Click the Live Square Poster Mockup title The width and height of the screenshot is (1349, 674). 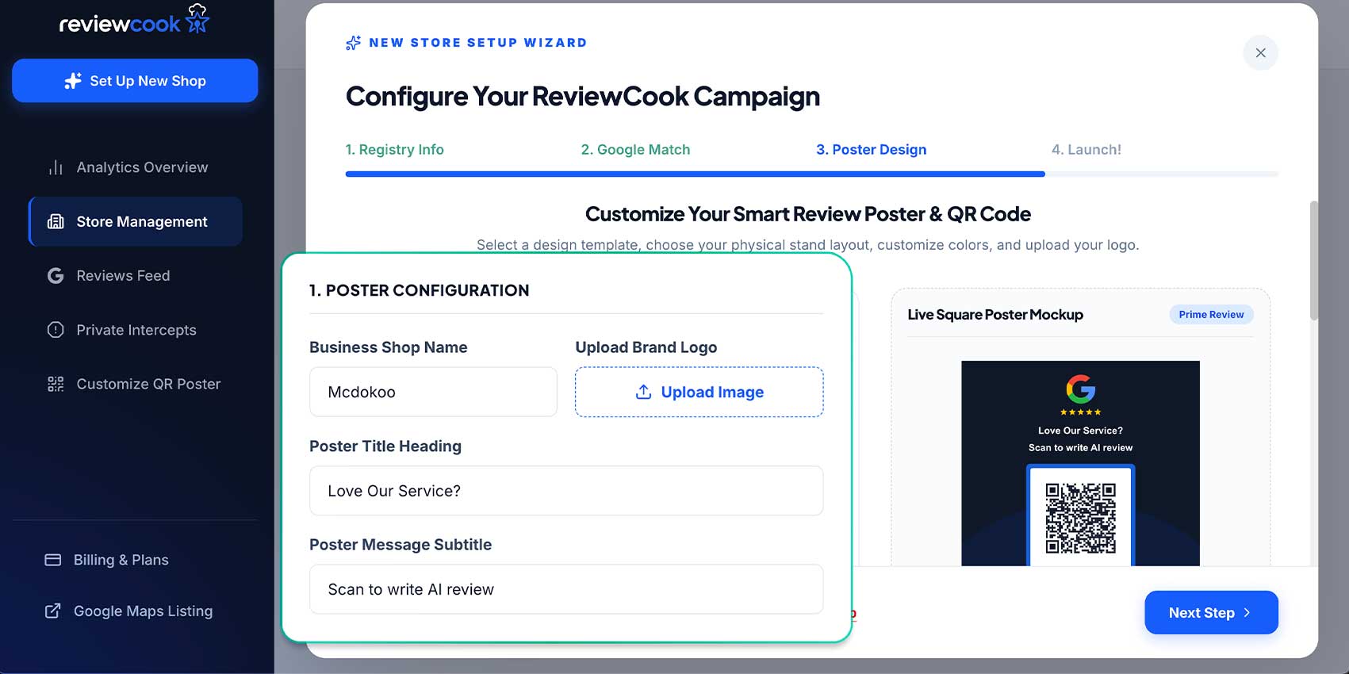[995, 315]
